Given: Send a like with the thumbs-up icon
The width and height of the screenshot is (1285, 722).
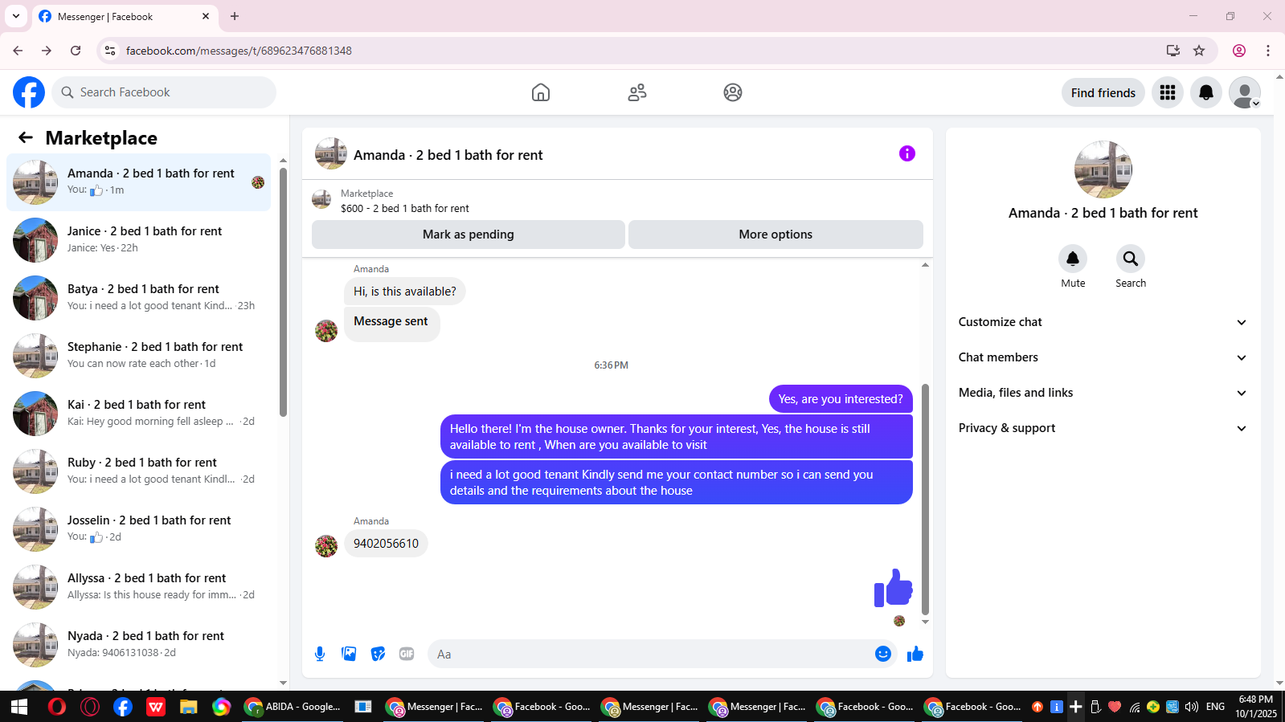Looking at the screenshot, I should pyautogui.click(x=915, y=654).
